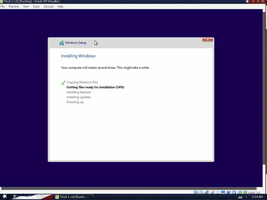Click the optical disc status icon
267x200 pixels.
[x=201, y=192]
